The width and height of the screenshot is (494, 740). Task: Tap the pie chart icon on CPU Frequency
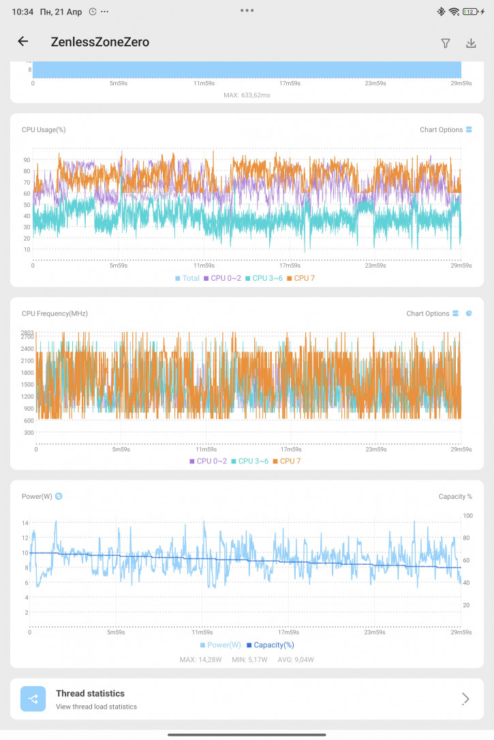pyautogui.click(x=469, y=313)
